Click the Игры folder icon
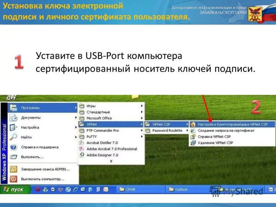276x207 pixels. [82, 106]
